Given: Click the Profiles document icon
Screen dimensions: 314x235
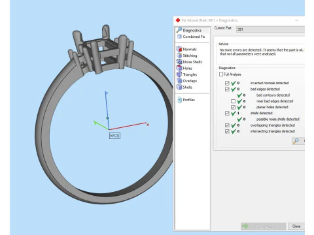Looking at the screenshot, I should (179, 100).
